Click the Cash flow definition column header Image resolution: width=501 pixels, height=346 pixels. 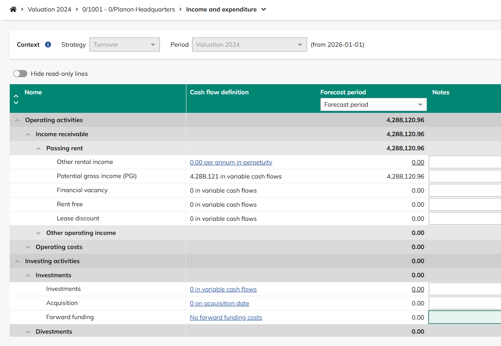[219, 92]
